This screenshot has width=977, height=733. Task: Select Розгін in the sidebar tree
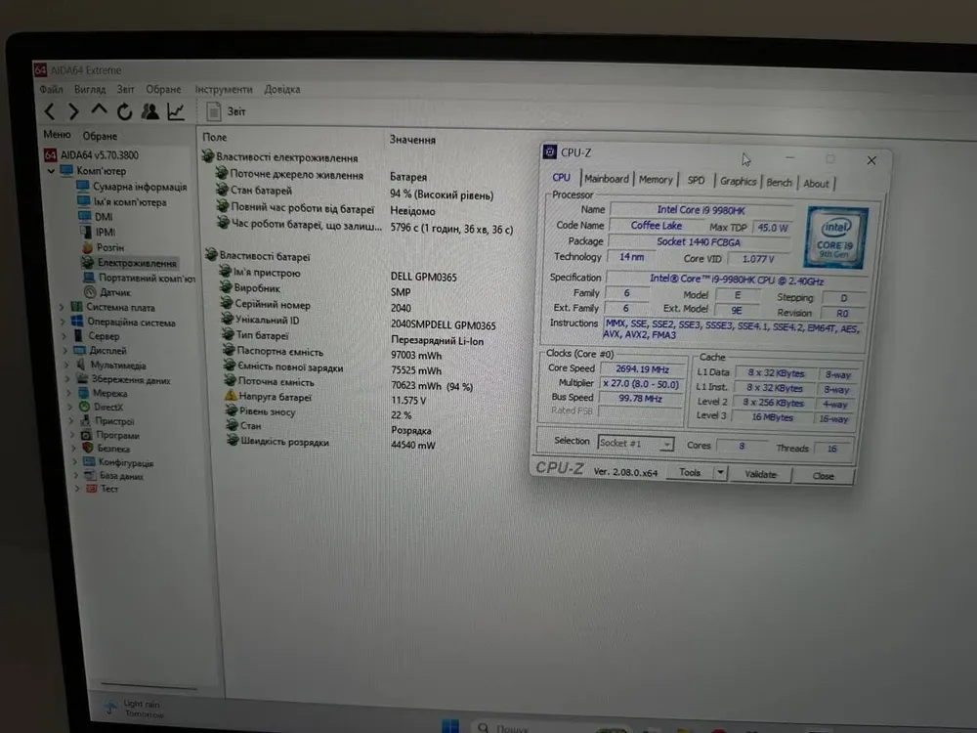click(109, 248)
